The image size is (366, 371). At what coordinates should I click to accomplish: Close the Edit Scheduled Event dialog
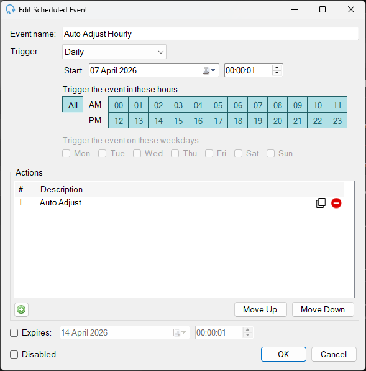point(351,9)
